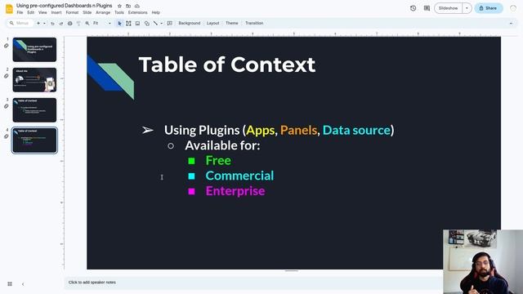Open the Format menu
523x294 pixels.
click(x=72, y=12)
